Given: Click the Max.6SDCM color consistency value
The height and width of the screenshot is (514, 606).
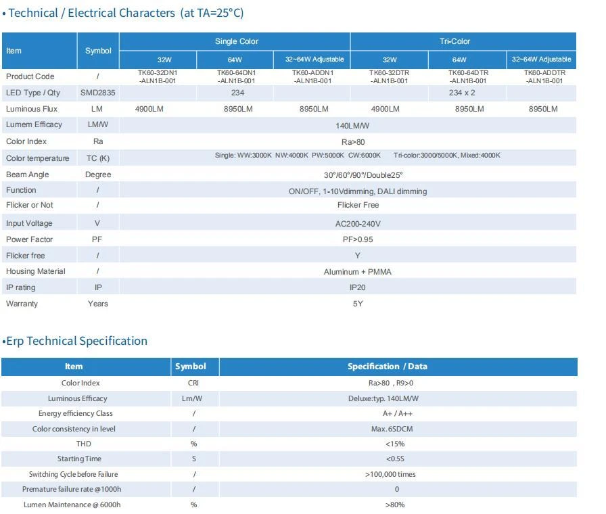Looking at the screenshot, I should pos(392,429).
